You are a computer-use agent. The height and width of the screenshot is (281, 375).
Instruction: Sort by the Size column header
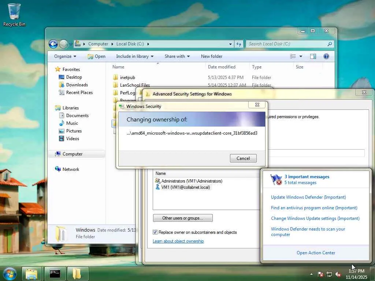coord(308,67)
